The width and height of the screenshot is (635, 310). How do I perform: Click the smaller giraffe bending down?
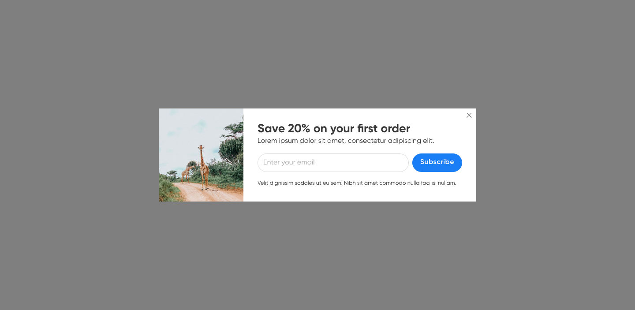(187, 174)
